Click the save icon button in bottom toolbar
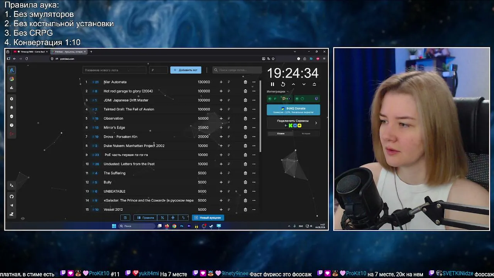The height and width of the screenshot is (278, 494). (x=125, y=218)
